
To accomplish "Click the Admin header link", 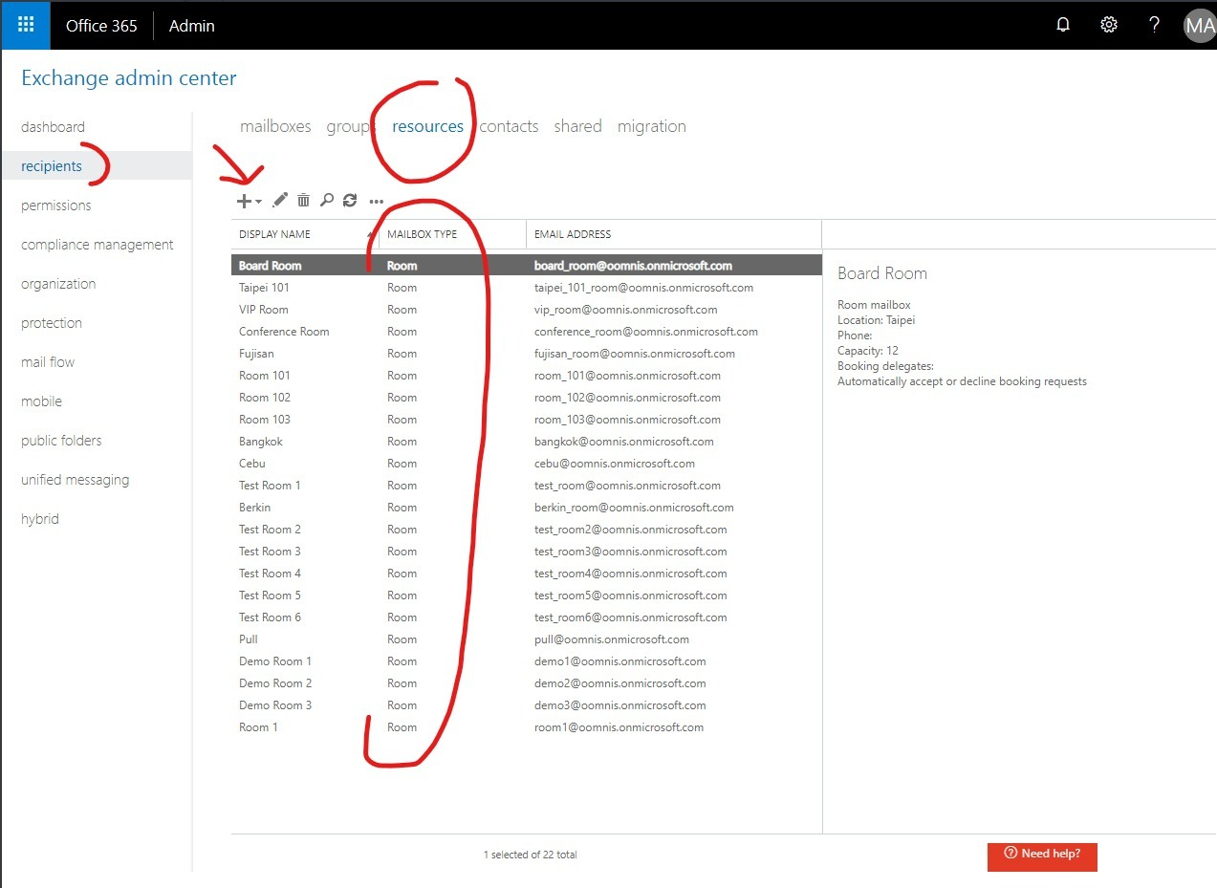I will tap(192, 26).
